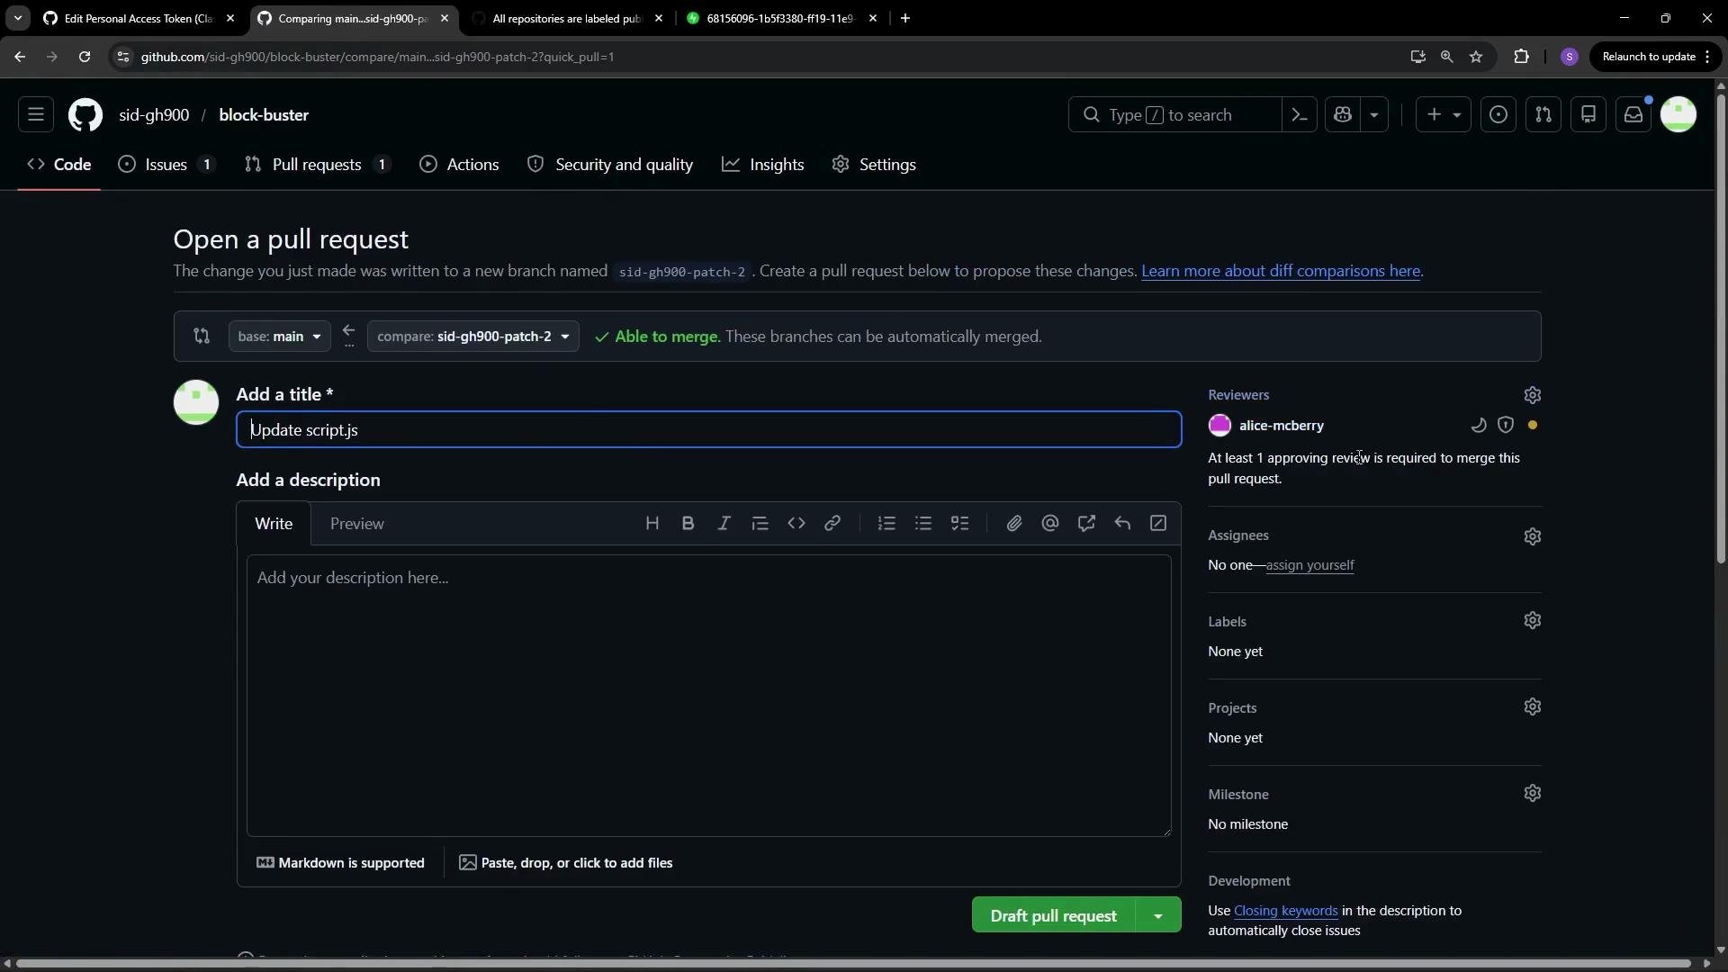Reload the page in browser
This screenshot has width=1728, height=972.
85,57
